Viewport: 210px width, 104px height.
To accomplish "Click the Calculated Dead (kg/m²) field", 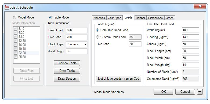I will tap(190, 79).
